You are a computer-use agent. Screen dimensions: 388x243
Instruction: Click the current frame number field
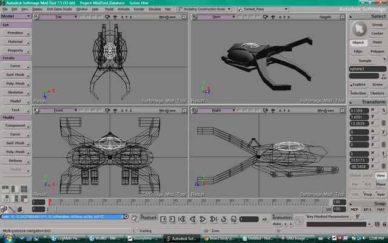[249, 219]
